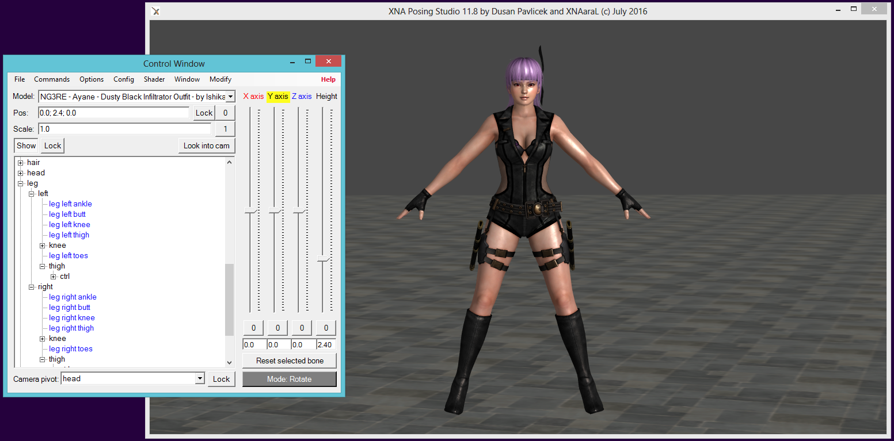Click the Y axis value field
The image size is (894, 441).
(x=279, y=345)
